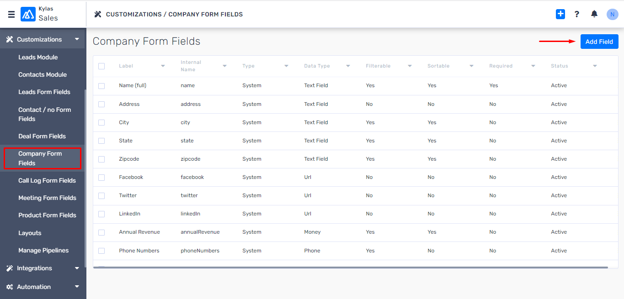Open the Status column dropdown arrow
This screenshot has height=299, width=624.
pos(595,66)
